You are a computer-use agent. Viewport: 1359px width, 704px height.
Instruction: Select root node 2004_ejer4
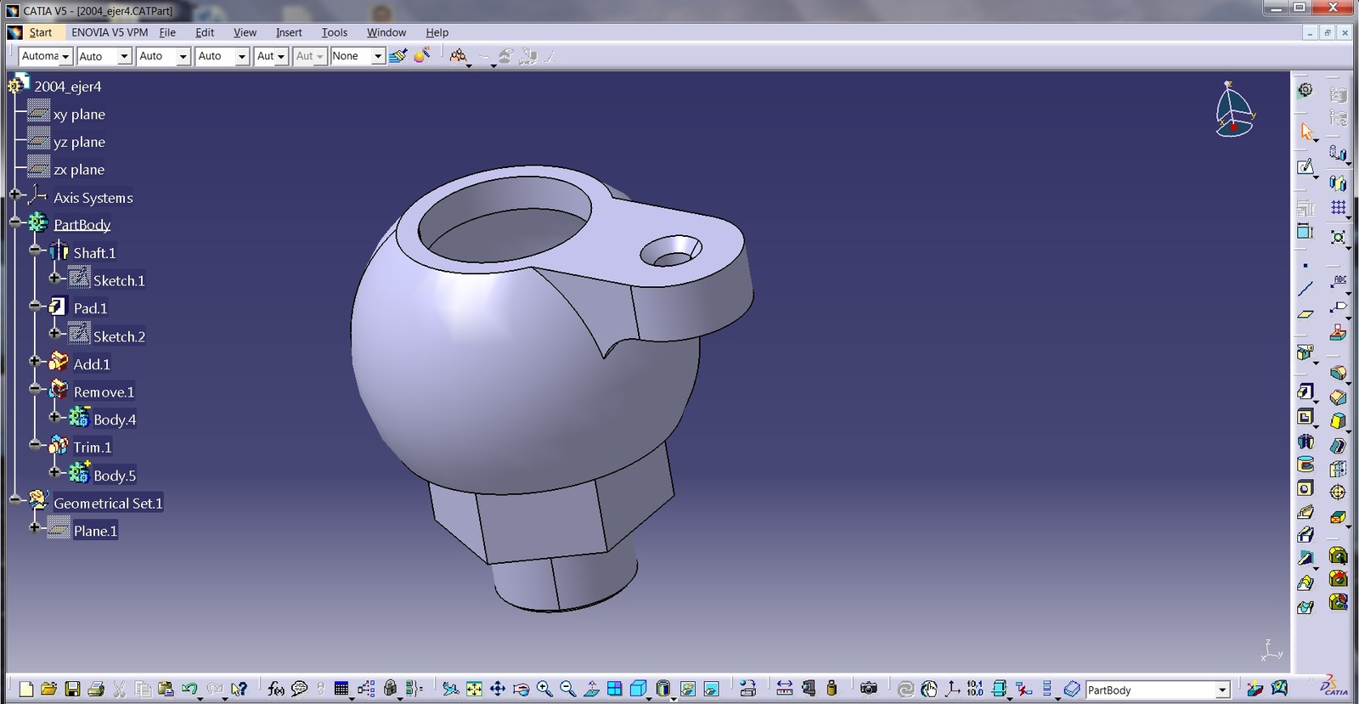tap(68, 86)
